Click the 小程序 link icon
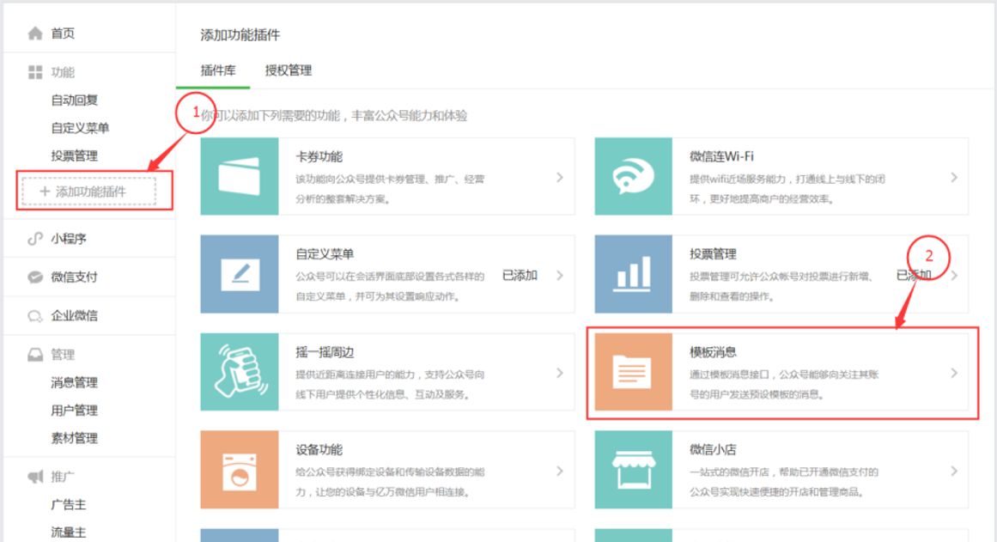 click(35, 239)
